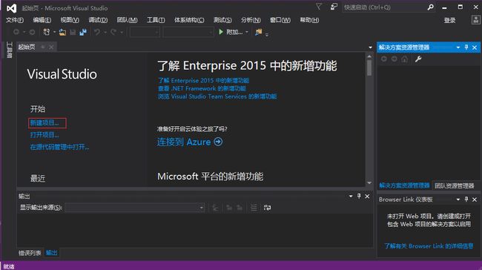Click the 在源代码管理中打开... link

(x=59, y=147)
